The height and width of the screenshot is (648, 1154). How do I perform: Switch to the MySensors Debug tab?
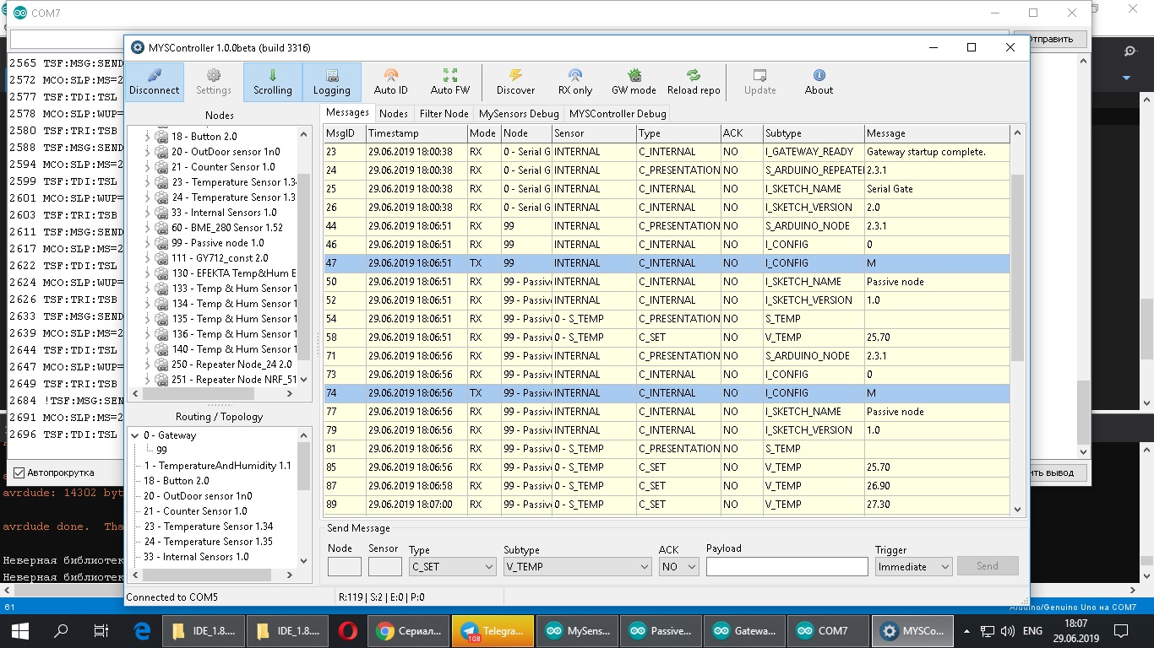click(x=519, y=114)
